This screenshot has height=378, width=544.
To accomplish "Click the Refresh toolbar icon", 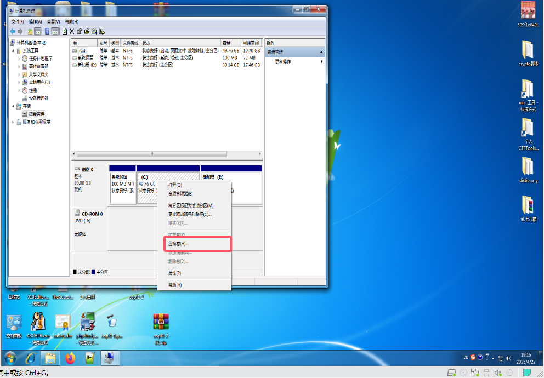I will tap(65, 31).
